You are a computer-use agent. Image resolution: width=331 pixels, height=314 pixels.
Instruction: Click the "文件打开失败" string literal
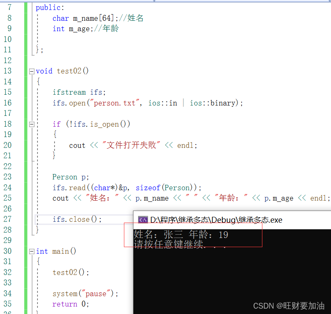point(131,145)
